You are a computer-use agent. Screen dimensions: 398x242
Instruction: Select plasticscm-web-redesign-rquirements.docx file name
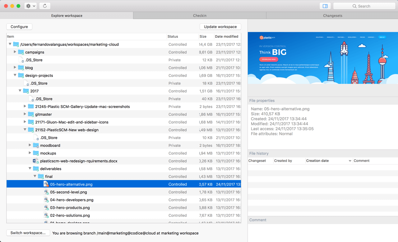(x=79, y=161)
